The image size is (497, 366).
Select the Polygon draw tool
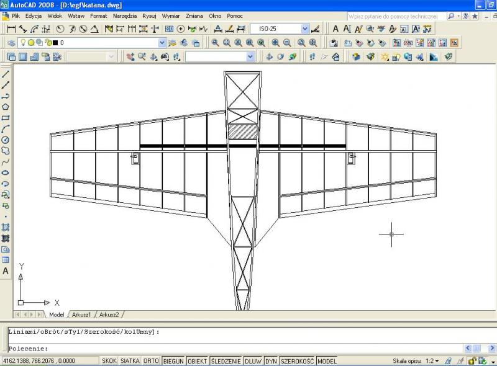tap(6, 107)
